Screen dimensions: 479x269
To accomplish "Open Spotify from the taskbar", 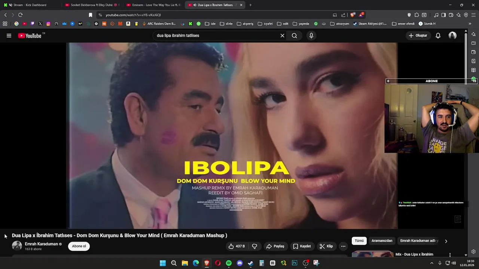I will 229,263.
